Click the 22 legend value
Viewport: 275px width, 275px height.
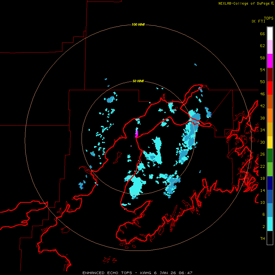coord(262,166)
